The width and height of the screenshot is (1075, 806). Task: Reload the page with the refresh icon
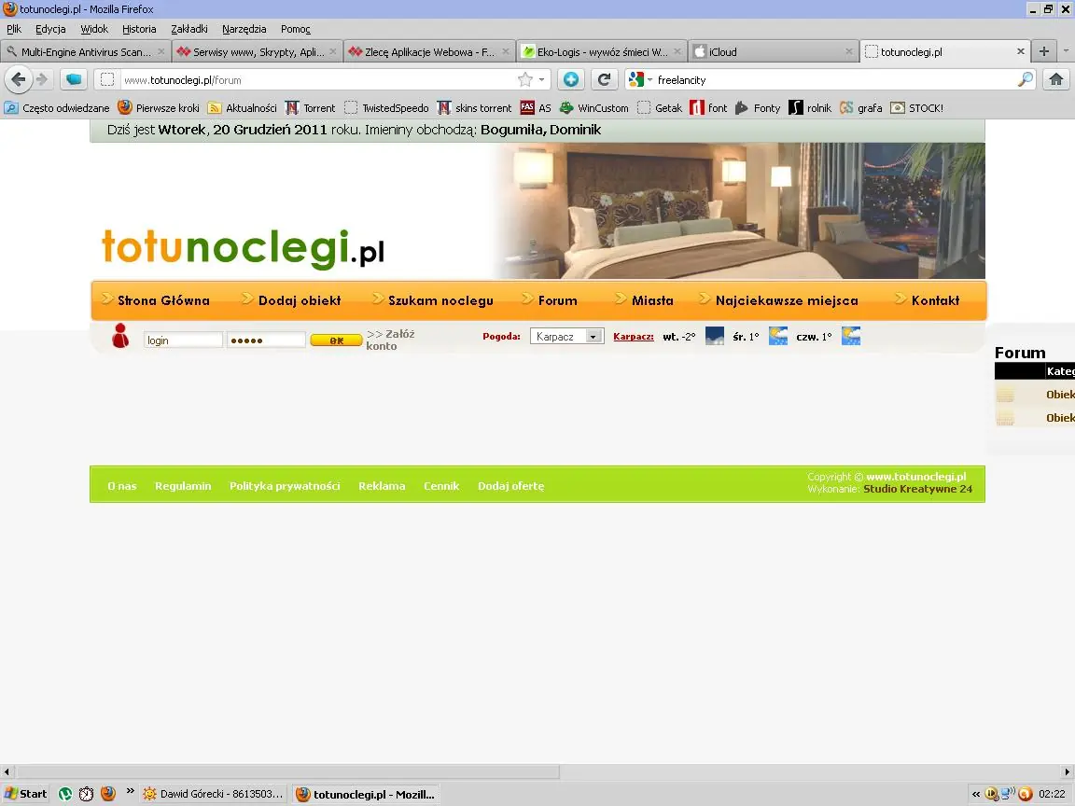pyautogui.click(x=604, y=79)
